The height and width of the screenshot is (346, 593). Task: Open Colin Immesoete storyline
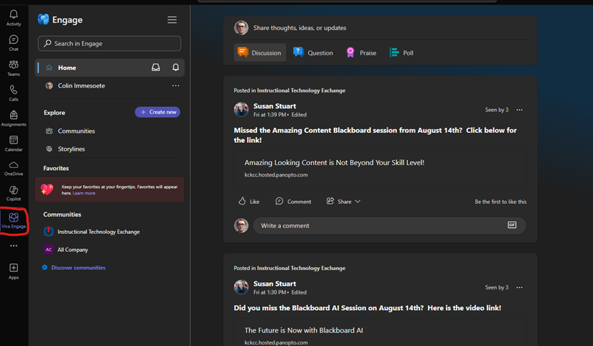(81, 86)
